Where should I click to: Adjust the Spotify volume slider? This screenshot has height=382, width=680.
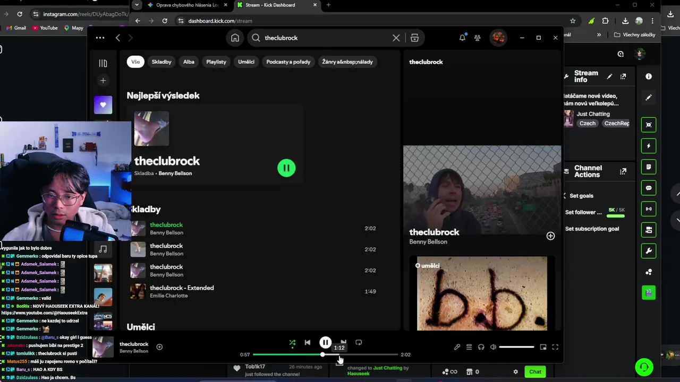(516, 347)
